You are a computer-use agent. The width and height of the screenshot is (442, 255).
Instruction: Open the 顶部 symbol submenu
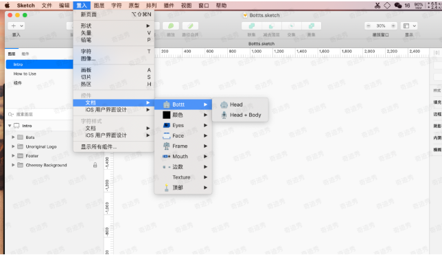click(x=183, y=188)
